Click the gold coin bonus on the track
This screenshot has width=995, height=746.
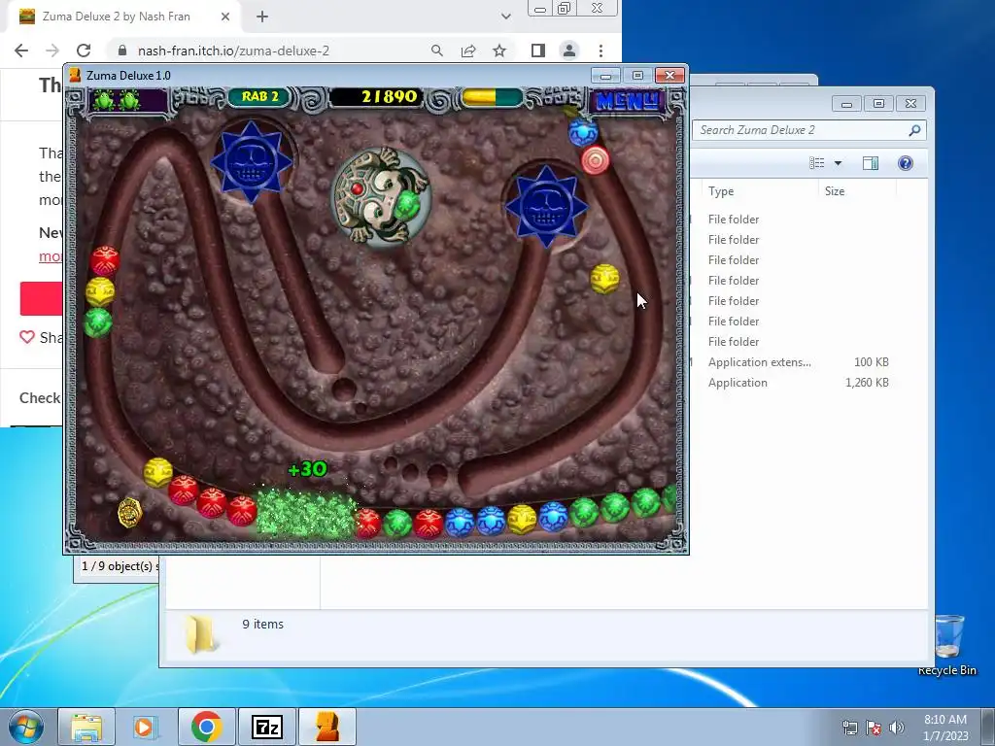click(129, 512)
